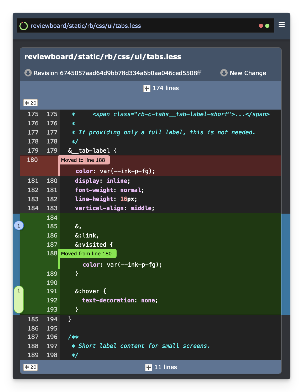Click the red dot indicator in file bar
The image size is (303, 392).
point(261,26)
